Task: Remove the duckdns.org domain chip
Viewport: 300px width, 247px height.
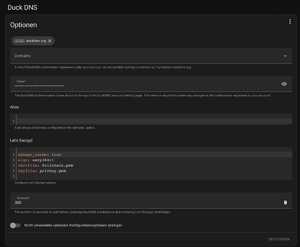Action: [50, 41]
